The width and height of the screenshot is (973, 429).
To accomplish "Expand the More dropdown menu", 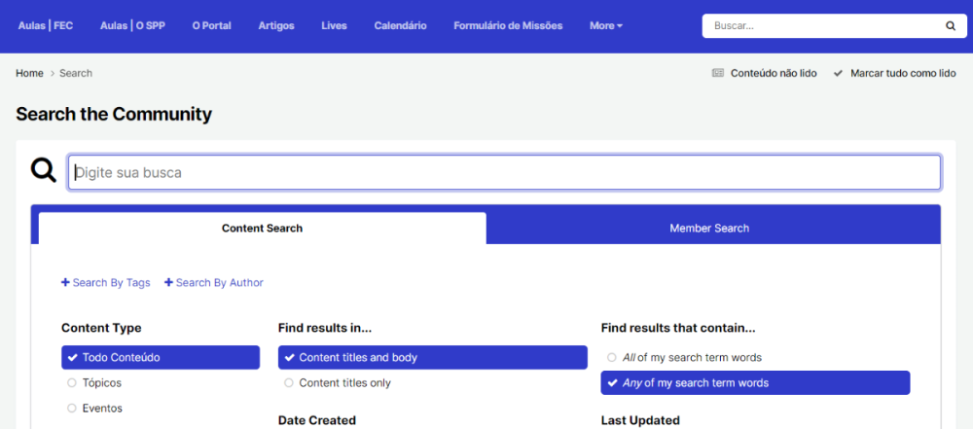I will 605,26.
